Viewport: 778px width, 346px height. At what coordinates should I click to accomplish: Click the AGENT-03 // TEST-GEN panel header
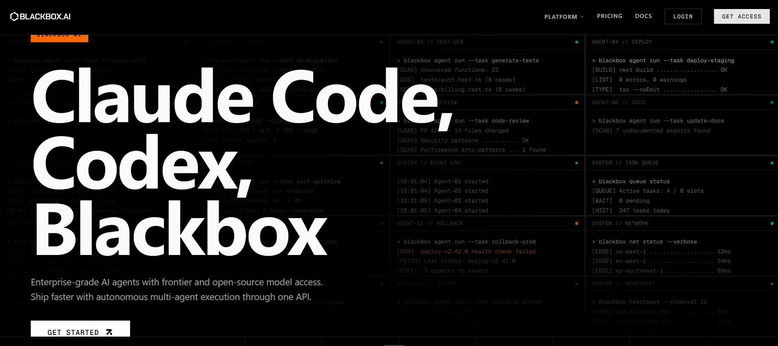(x=430, y=42)
